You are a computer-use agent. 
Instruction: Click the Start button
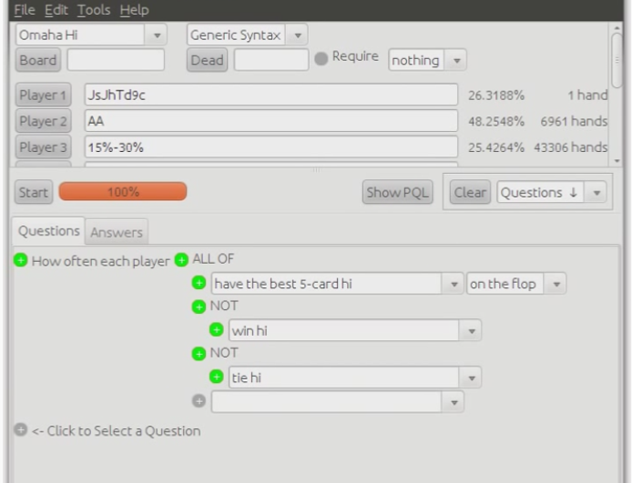tap(34, 193)
